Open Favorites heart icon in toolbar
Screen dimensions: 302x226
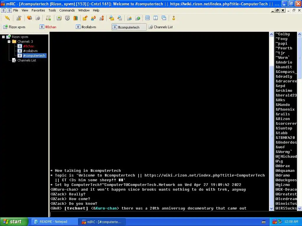pyautogui.click(x=29, y=18)
